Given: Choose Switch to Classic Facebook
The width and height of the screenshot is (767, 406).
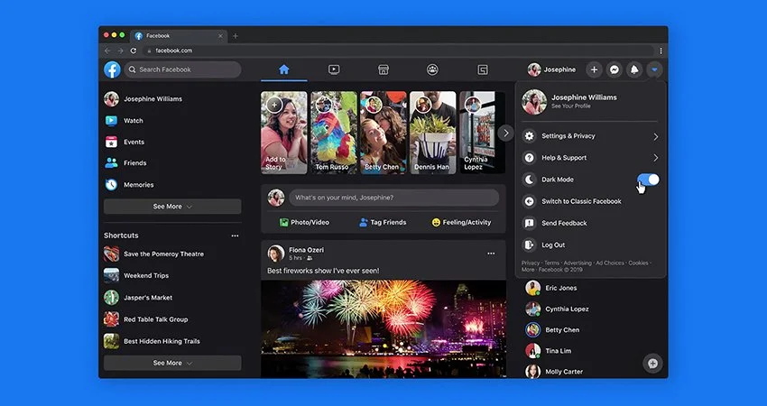Looking at the screenshot, I should click(581, 201).
